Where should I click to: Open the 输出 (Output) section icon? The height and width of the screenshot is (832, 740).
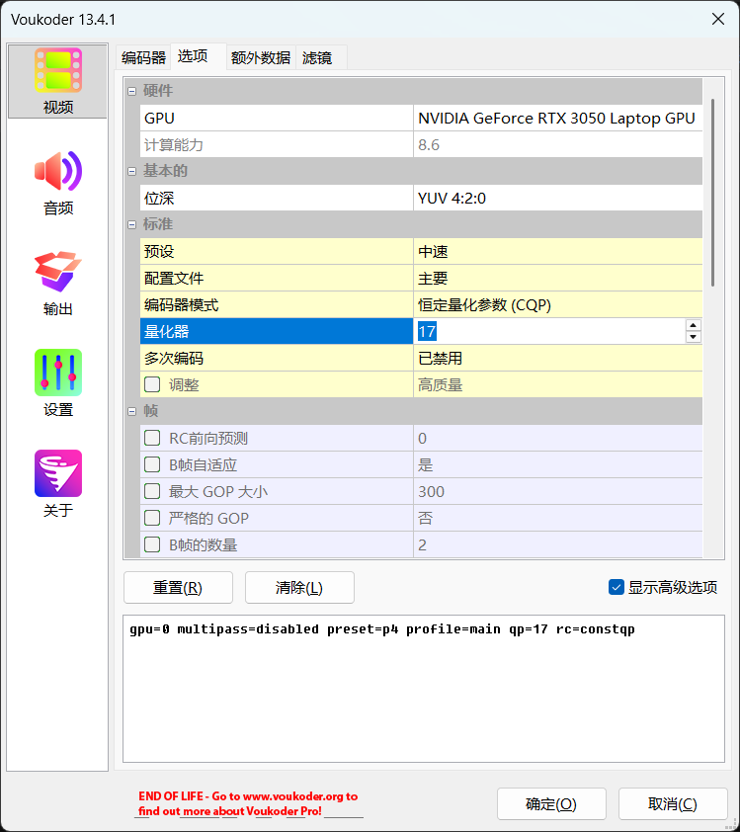click(x=58, y=283)
